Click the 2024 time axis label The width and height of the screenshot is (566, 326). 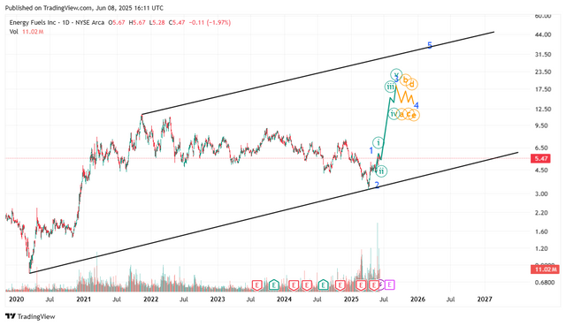(284, 299)
